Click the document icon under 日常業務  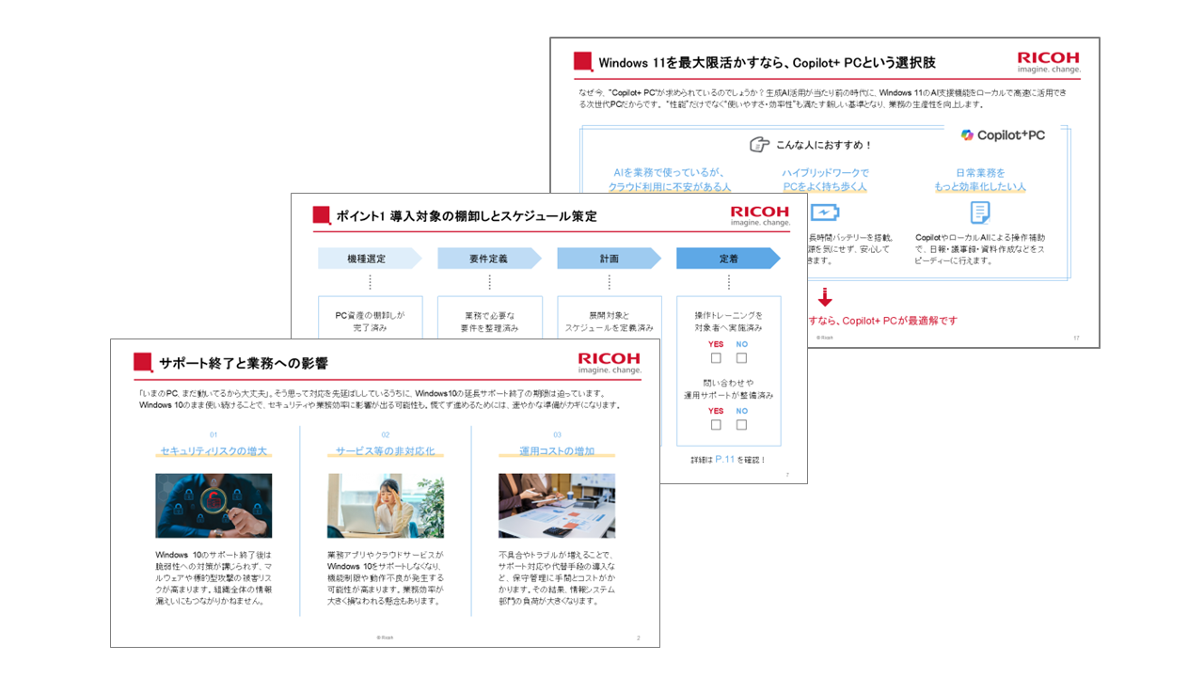point(980,213)
